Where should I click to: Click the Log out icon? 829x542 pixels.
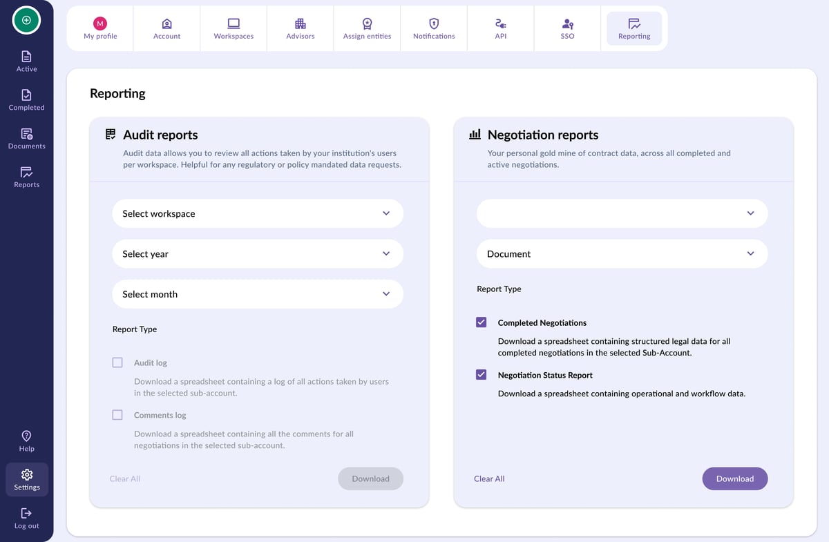point(26,519)
